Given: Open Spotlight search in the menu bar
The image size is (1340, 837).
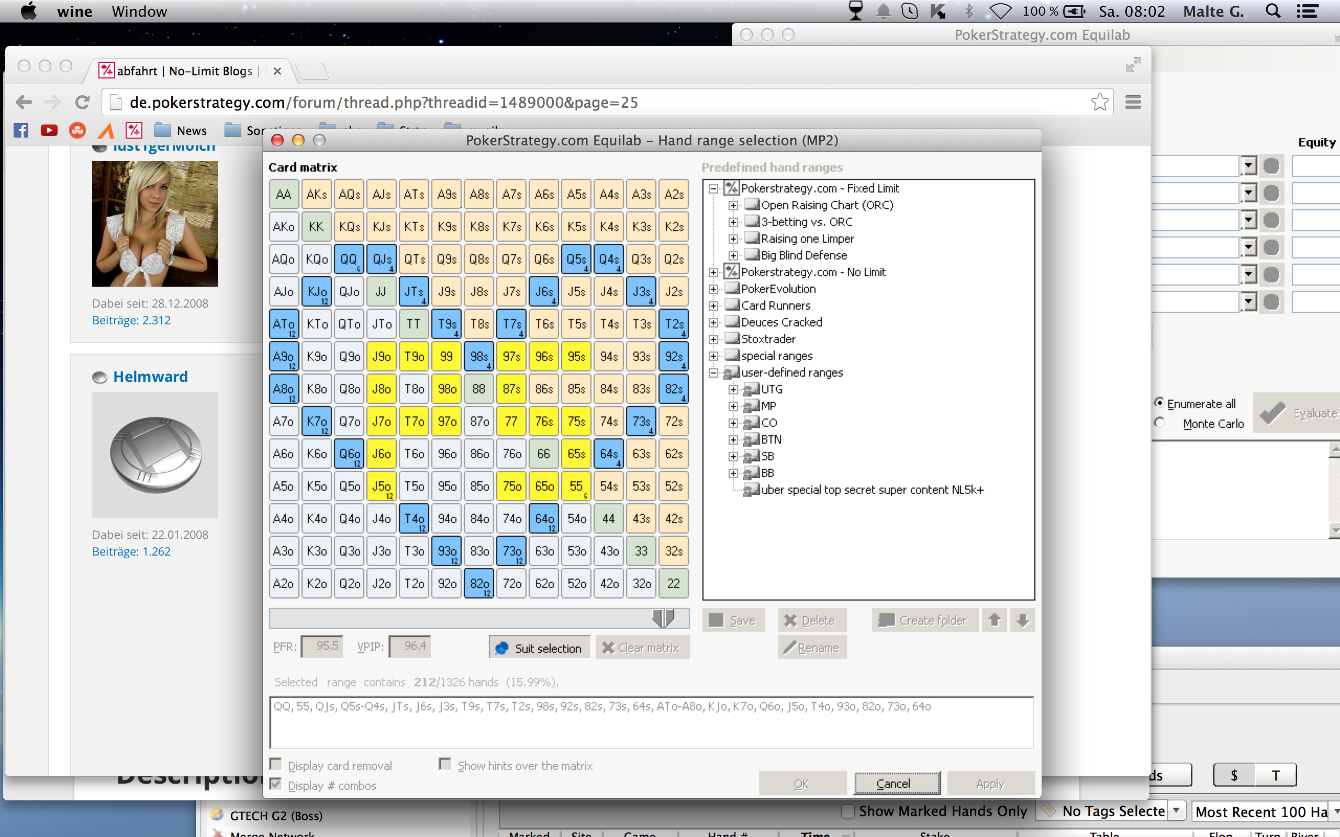Looking at the screenshot, I should (x=1273, y=11).
